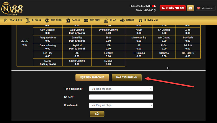Click the Evolution Gaming wallet cell
This screenshot has height=123, width=217.
[x=108, y=31]
